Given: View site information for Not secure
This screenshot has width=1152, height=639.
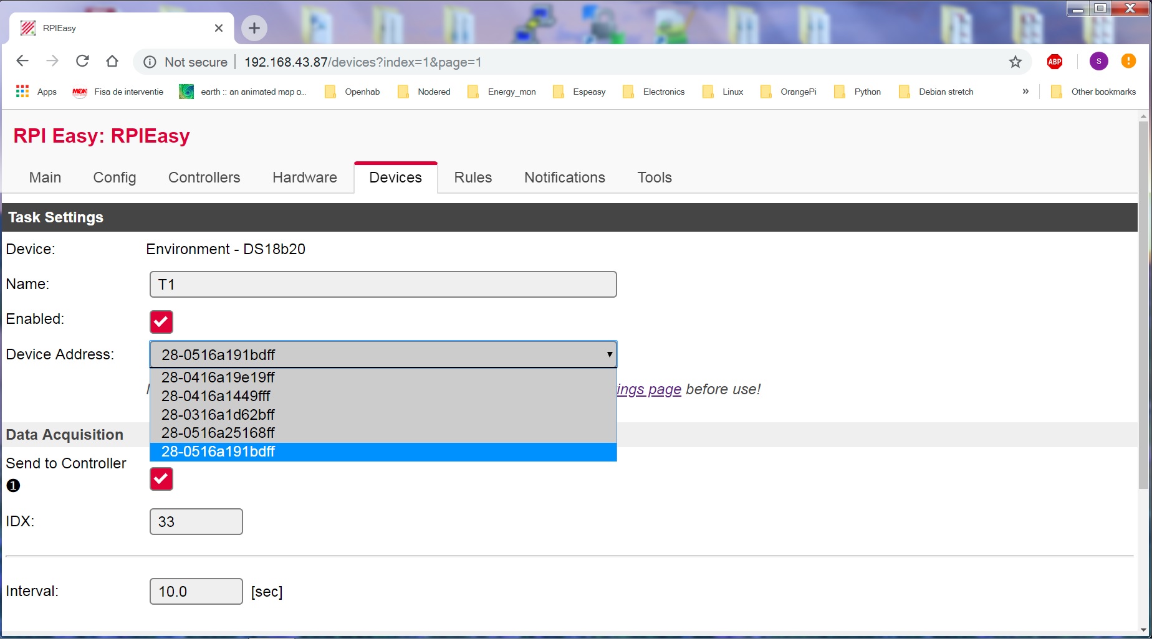Looking at the screenshot, I should pos(186,62).
